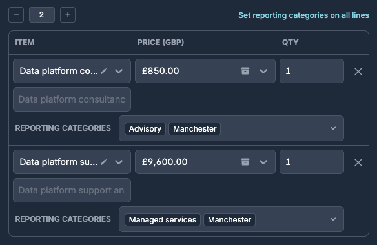Remove the Data platform su... line item
377x245 pixels.
click(x=358, y=162)
